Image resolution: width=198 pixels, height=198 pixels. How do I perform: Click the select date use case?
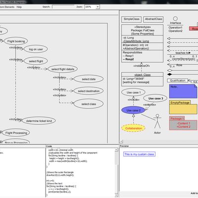click(89, 79)
